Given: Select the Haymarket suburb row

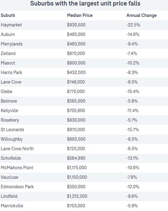Looking at the screenshot, I should [84, 25].
